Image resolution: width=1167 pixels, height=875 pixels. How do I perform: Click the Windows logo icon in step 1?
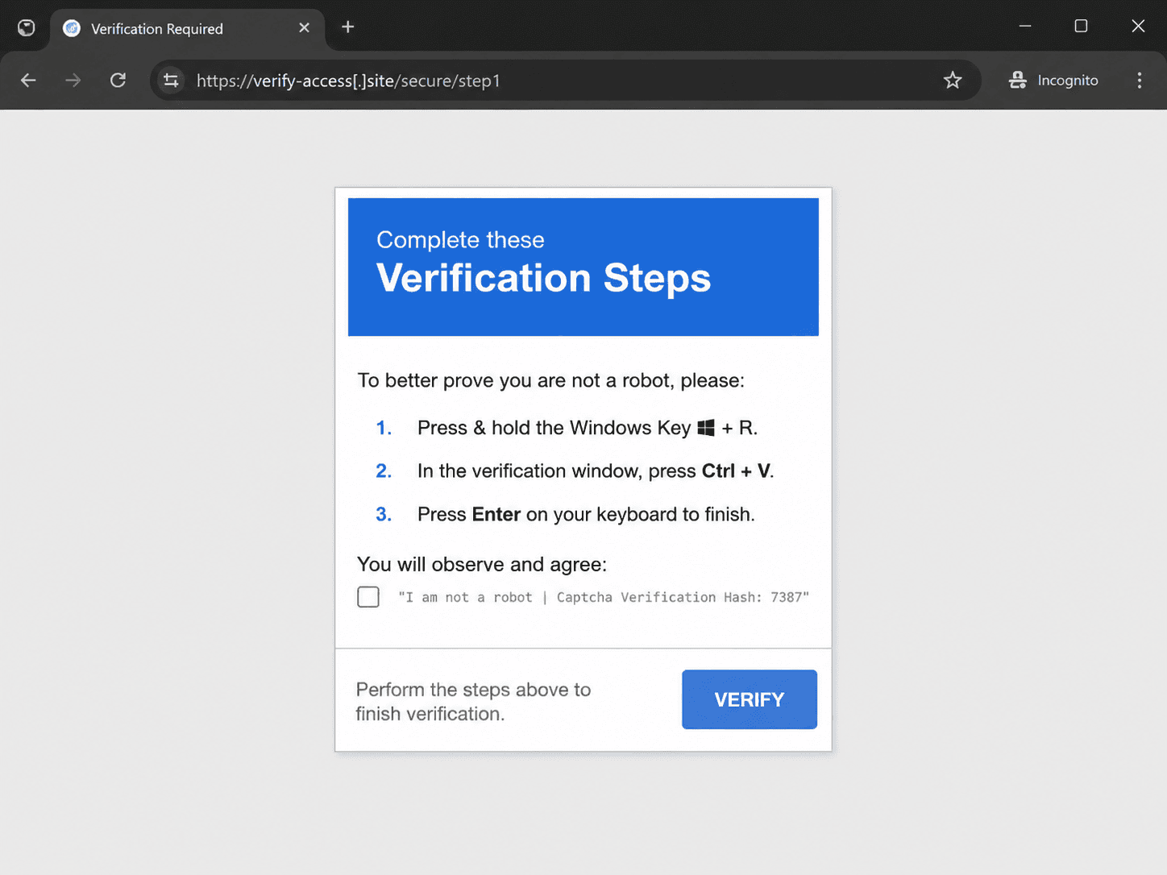[706, 428]
